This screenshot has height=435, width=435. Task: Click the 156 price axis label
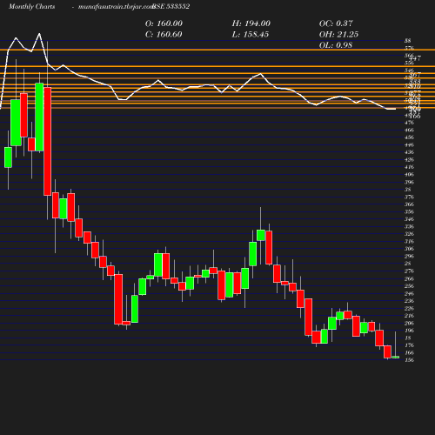click(x=409, y=360)
